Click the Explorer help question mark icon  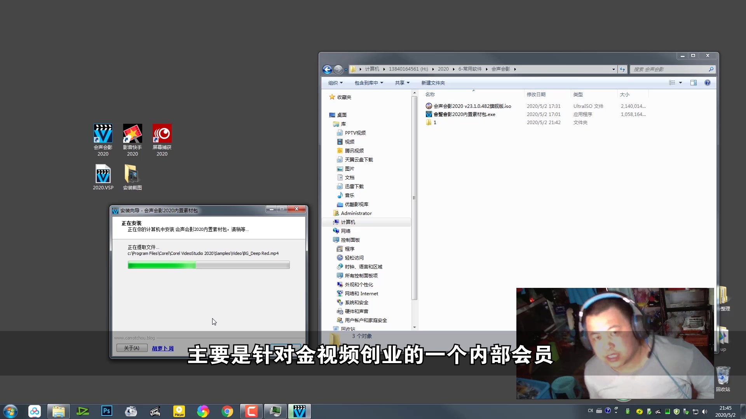707,83
